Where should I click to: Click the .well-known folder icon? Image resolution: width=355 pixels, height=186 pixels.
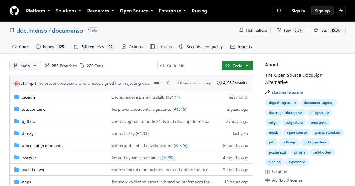point(17,170)
